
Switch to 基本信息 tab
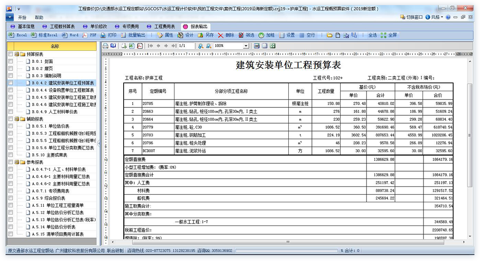pyautogui.click(x=23, y=27)
